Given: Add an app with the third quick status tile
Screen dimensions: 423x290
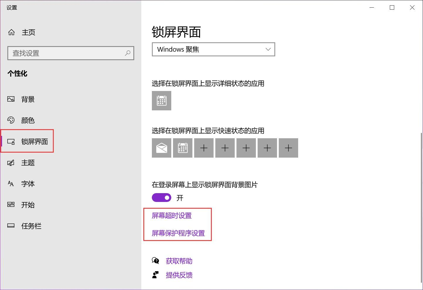Looking at the screenshot, I should [204, 148].
